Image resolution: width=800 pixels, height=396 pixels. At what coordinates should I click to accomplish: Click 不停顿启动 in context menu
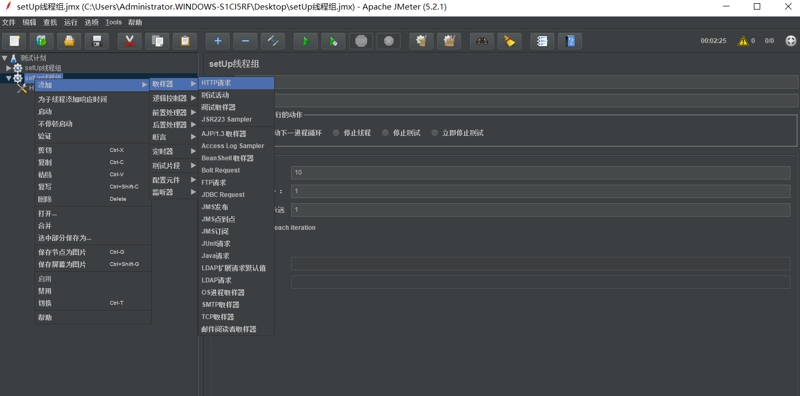pyautogui.click(x=93, y=124)
